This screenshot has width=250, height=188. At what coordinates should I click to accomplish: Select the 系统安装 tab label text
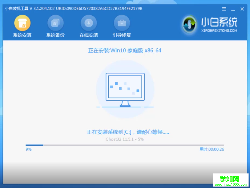22,34
